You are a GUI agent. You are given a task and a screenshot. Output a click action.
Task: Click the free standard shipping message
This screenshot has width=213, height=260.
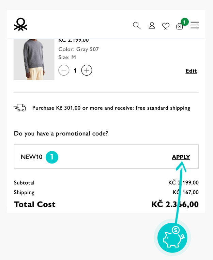[111, 108]
